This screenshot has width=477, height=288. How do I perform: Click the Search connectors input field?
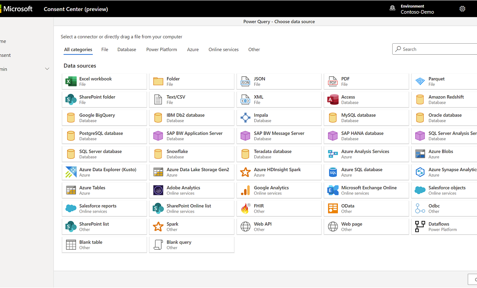[435, 49]
